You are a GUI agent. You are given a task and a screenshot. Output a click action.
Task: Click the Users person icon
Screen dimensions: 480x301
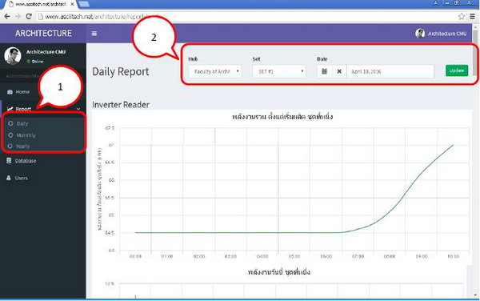[x=9, y=178]
